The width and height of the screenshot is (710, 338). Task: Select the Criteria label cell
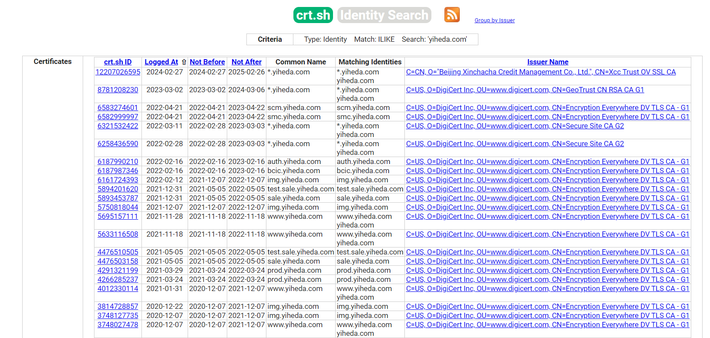[270, 40]
